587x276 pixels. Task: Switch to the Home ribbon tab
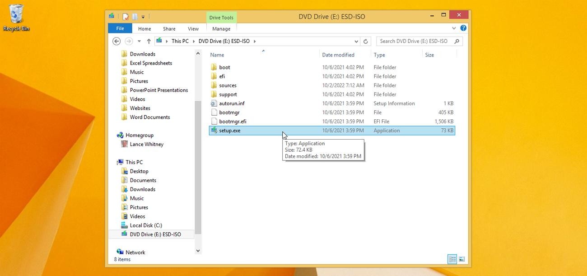point(144,28)
